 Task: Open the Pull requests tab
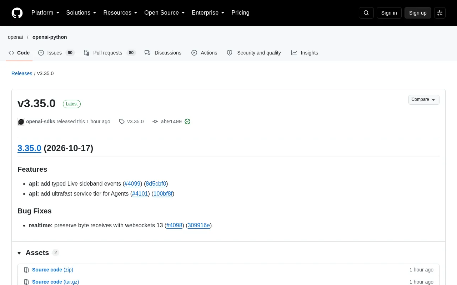click(x=110, y=53)
